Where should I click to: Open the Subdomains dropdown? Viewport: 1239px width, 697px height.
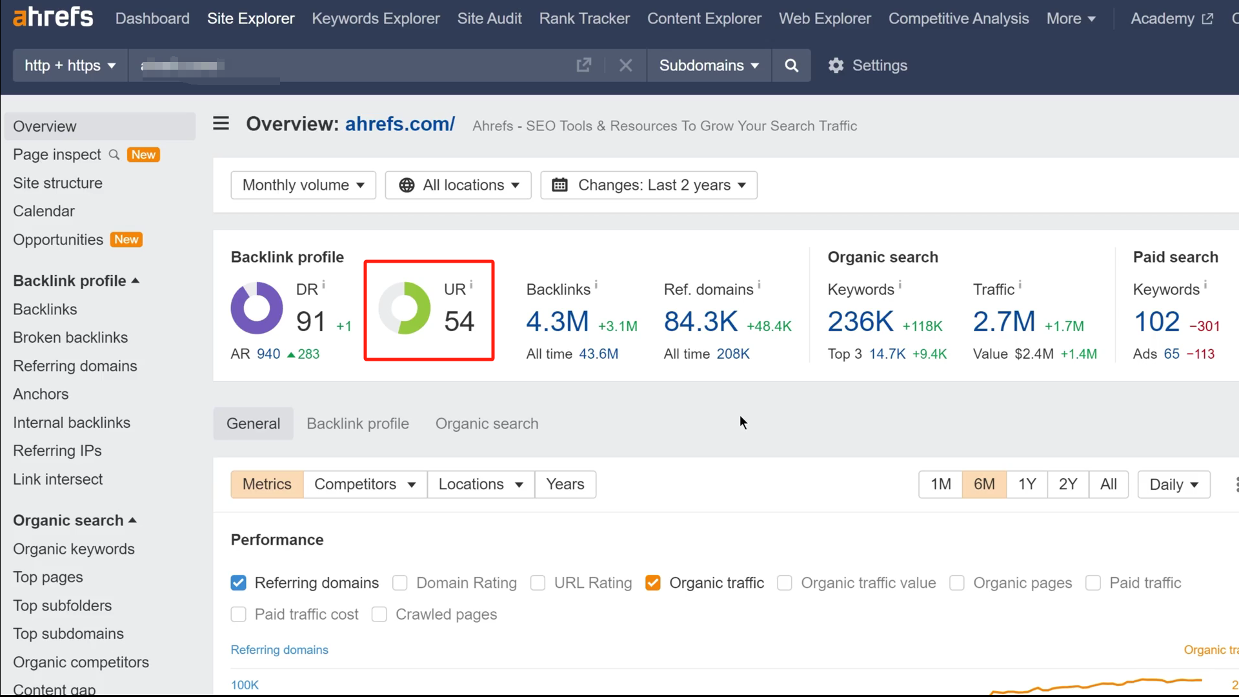coord(708,65)
